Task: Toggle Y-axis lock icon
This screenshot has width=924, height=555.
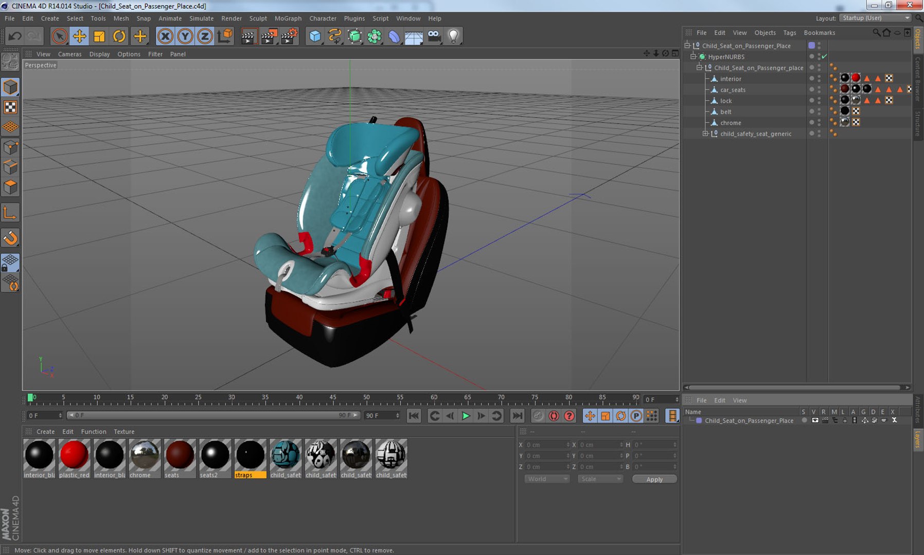Action: coord(185,36)
